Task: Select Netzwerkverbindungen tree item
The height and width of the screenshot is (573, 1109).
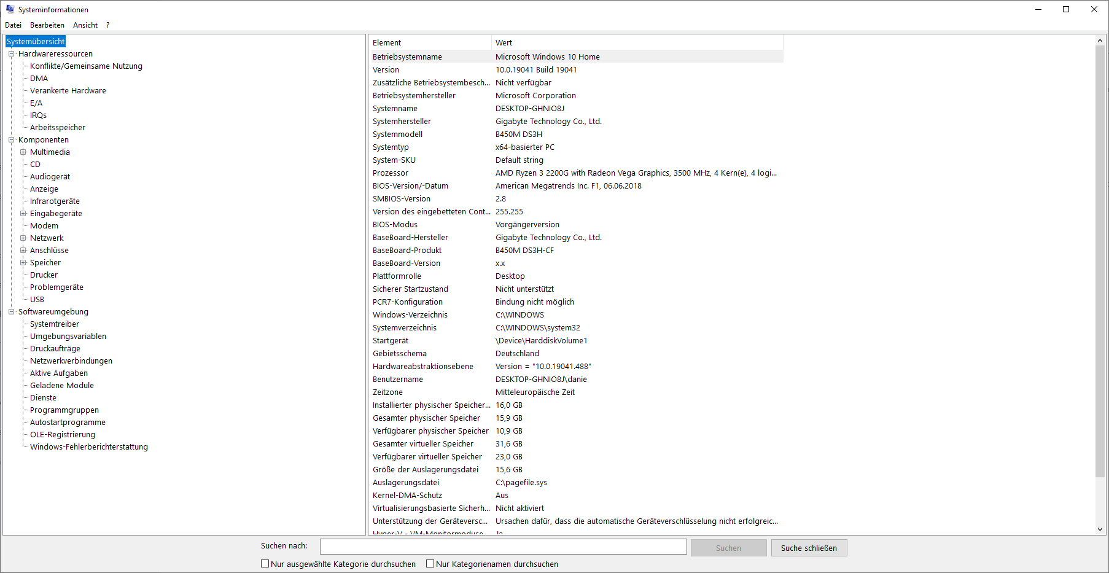Action: pos(71,361)
